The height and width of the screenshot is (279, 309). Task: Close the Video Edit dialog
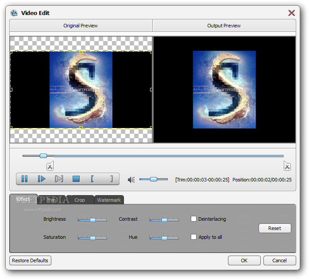click(291, 13)
